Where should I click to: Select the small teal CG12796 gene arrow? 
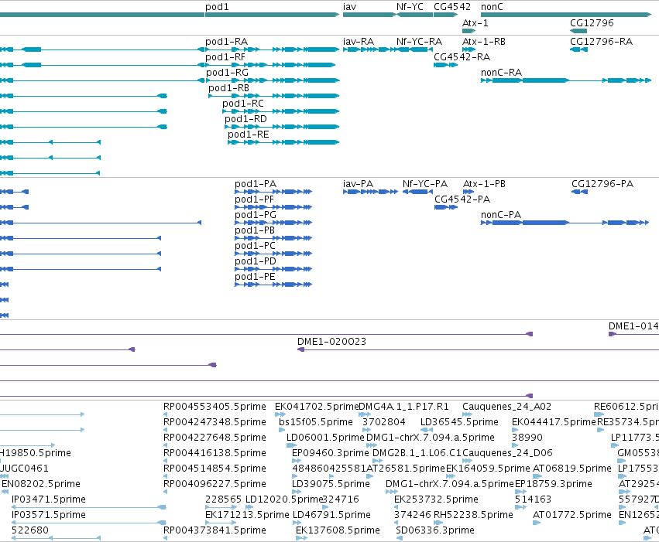coord(578,31)
